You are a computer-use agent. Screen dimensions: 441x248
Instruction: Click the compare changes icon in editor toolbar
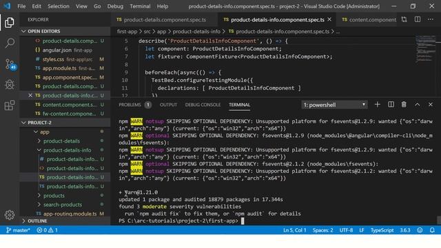point(404,19)
